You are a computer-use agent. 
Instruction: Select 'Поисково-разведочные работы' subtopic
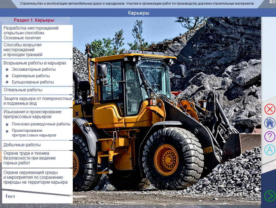(x=41, y=124)
